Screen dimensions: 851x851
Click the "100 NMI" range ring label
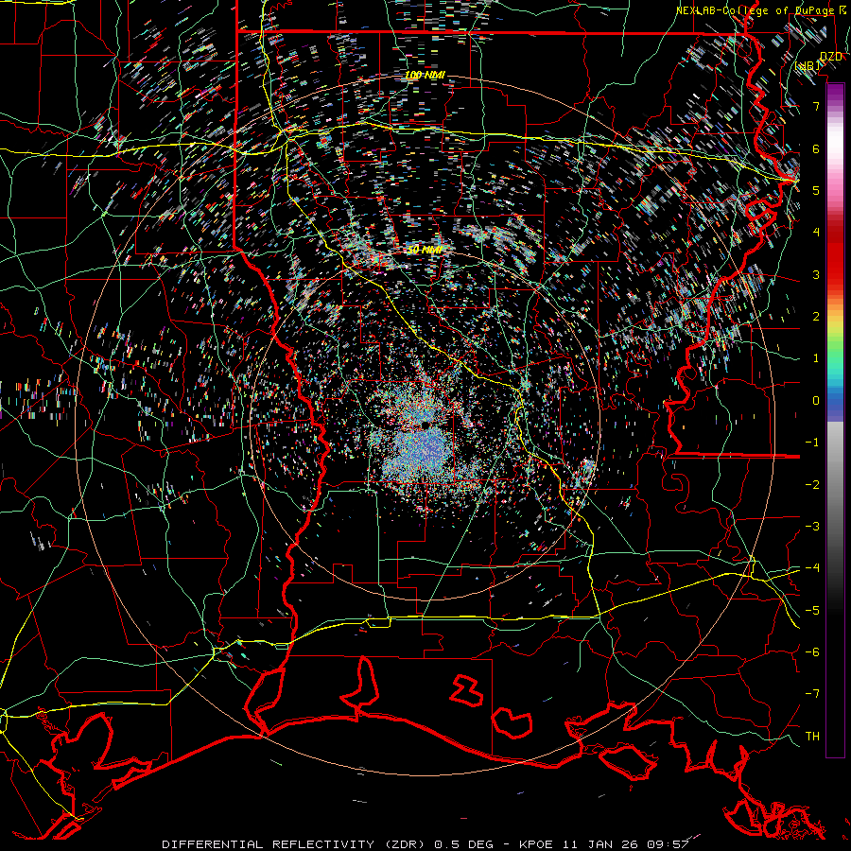(x=425, y=75)
